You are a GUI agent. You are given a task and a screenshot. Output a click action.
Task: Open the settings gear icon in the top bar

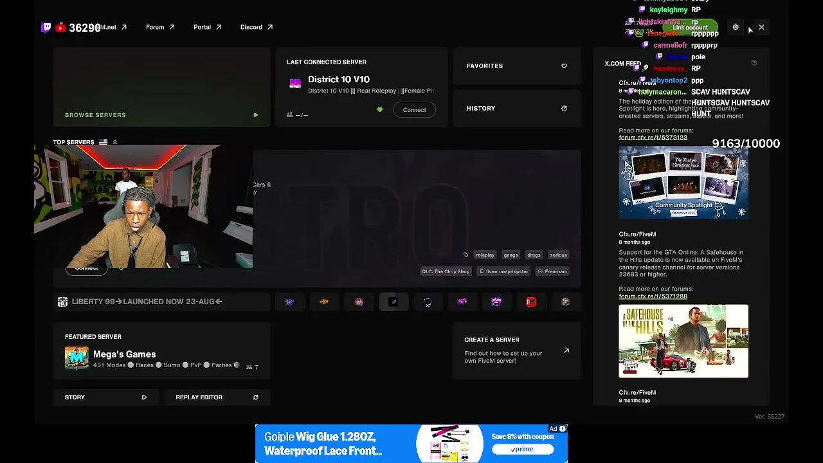[x=736, y=27]
